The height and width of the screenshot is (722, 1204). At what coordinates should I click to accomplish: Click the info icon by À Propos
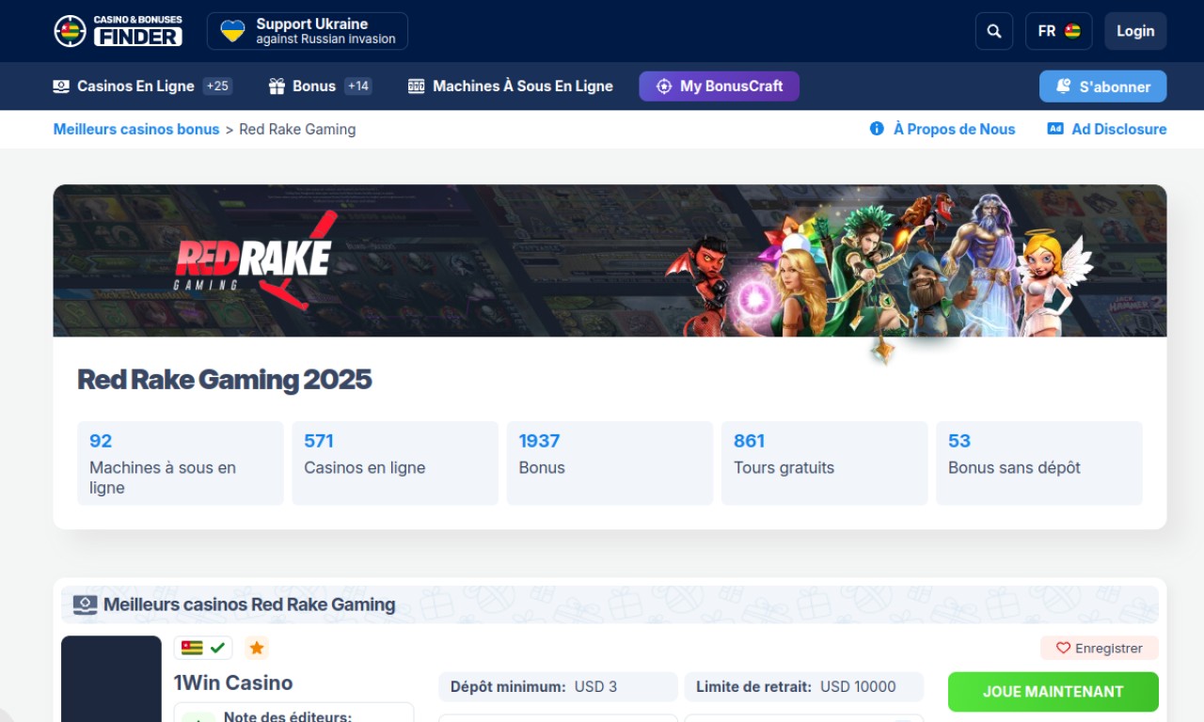(x=877, y=129)
